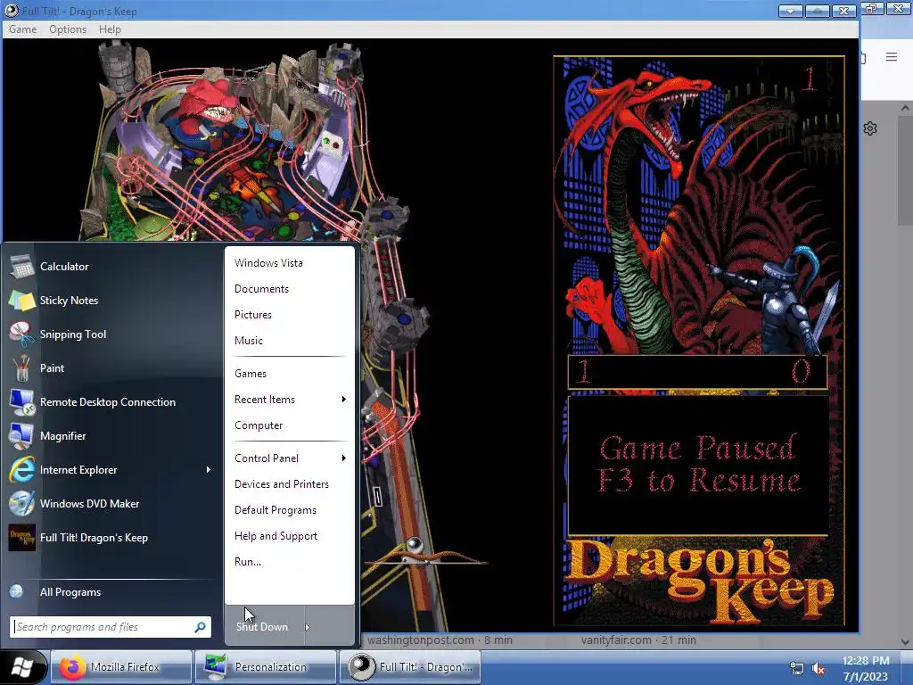Switch to Full Tilt! taskbar button
Image resolution: width=913 pixels, height=685 pixels.
pos(410,667)
